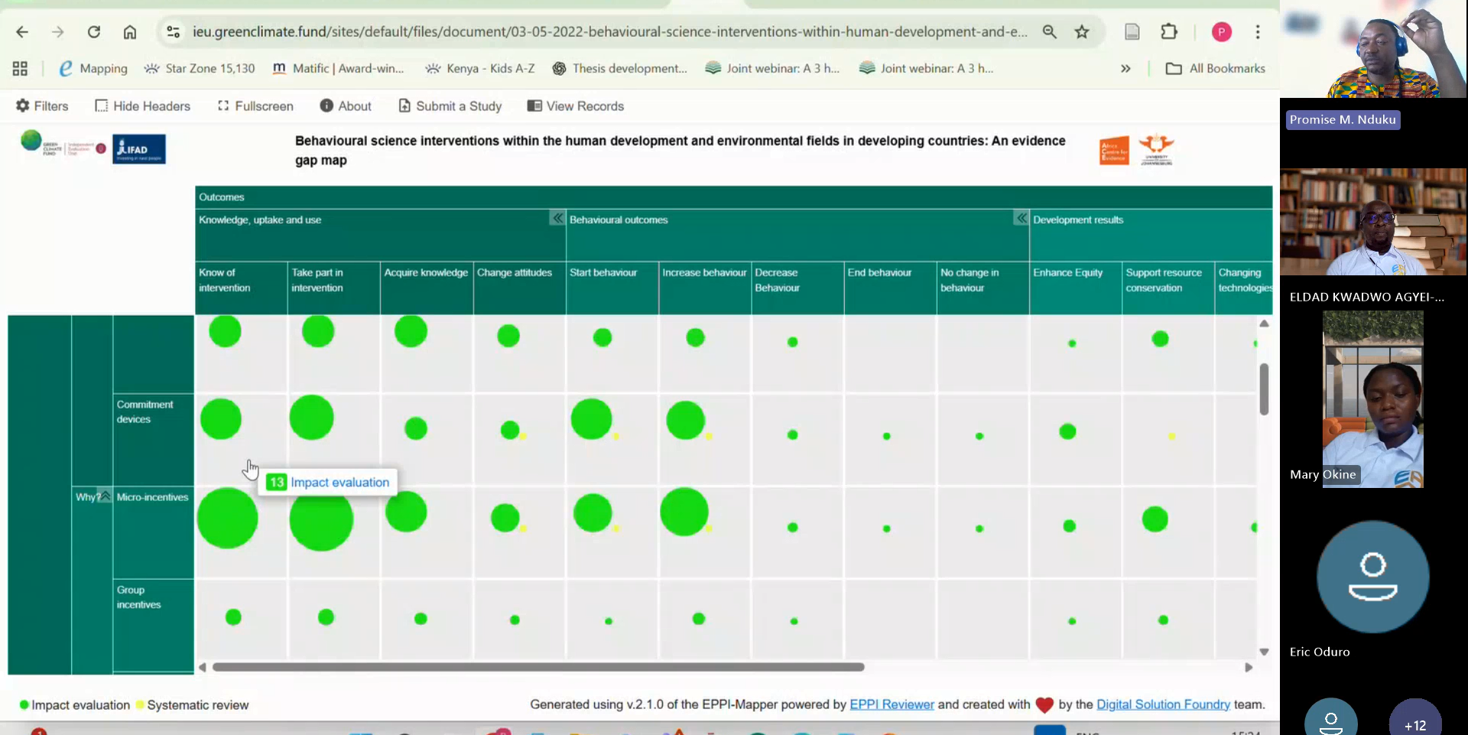1468x735 pixels.
Task: Show more bookmarks with the chevron
Action: point(1125,69)
